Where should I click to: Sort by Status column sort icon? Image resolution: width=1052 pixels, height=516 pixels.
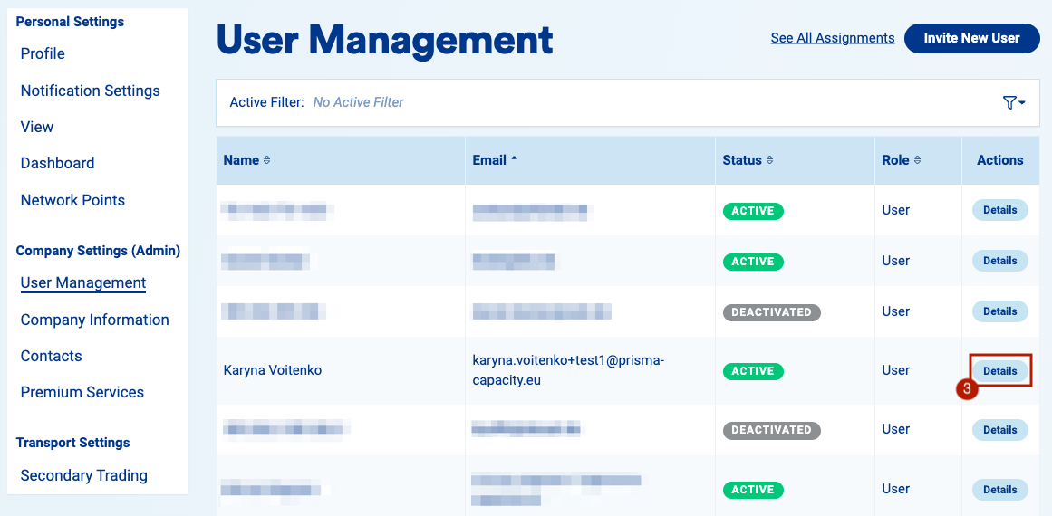tap(769, 160)
